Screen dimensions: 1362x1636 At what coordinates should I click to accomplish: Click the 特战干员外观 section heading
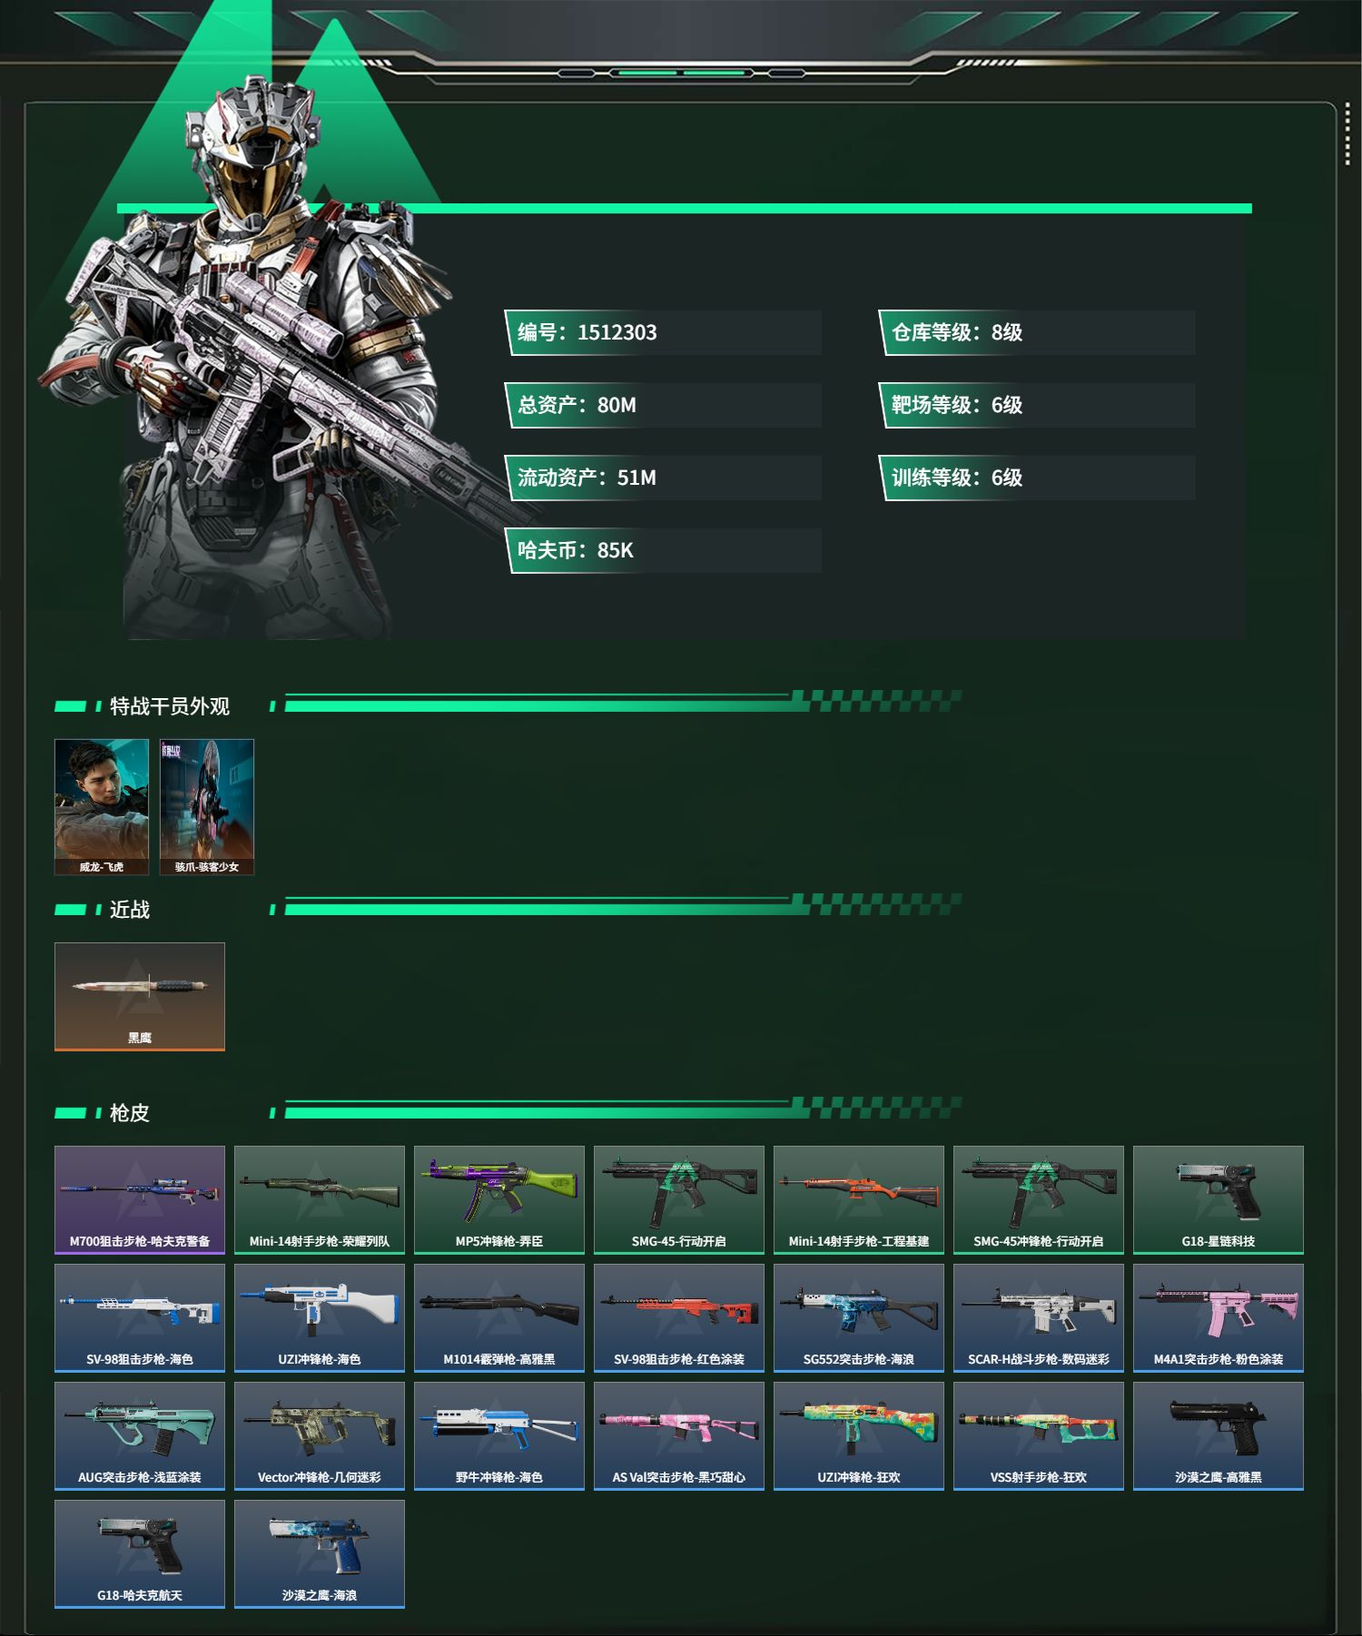point(170,706)
